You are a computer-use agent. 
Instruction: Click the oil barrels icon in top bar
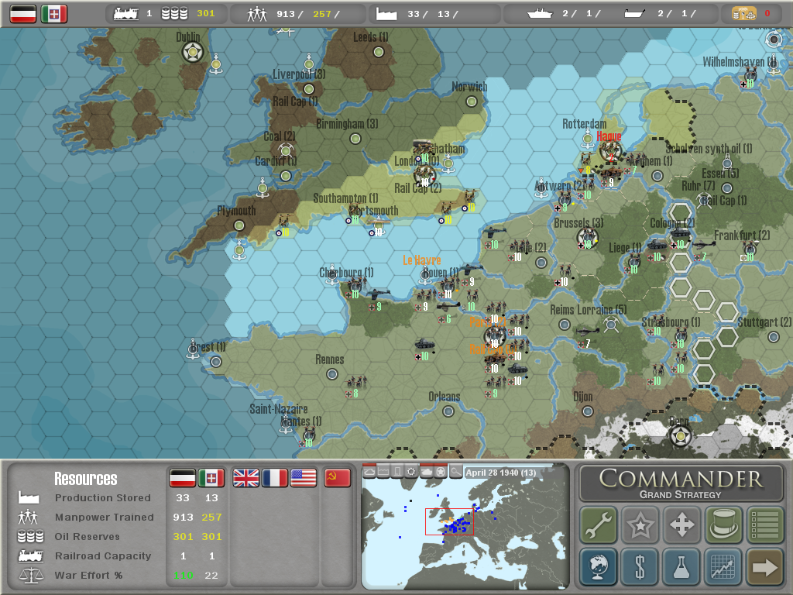pos(174,14)
